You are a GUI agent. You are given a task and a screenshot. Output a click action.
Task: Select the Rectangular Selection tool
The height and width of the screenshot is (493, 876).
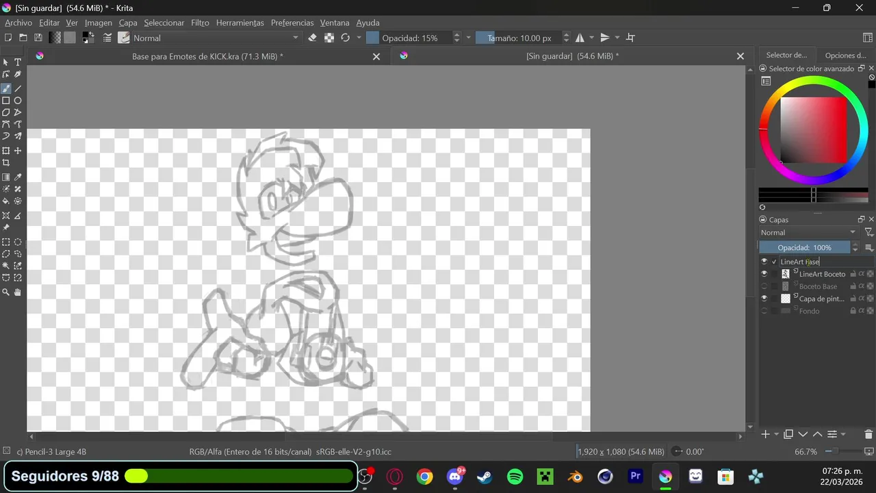click(6, 242)
